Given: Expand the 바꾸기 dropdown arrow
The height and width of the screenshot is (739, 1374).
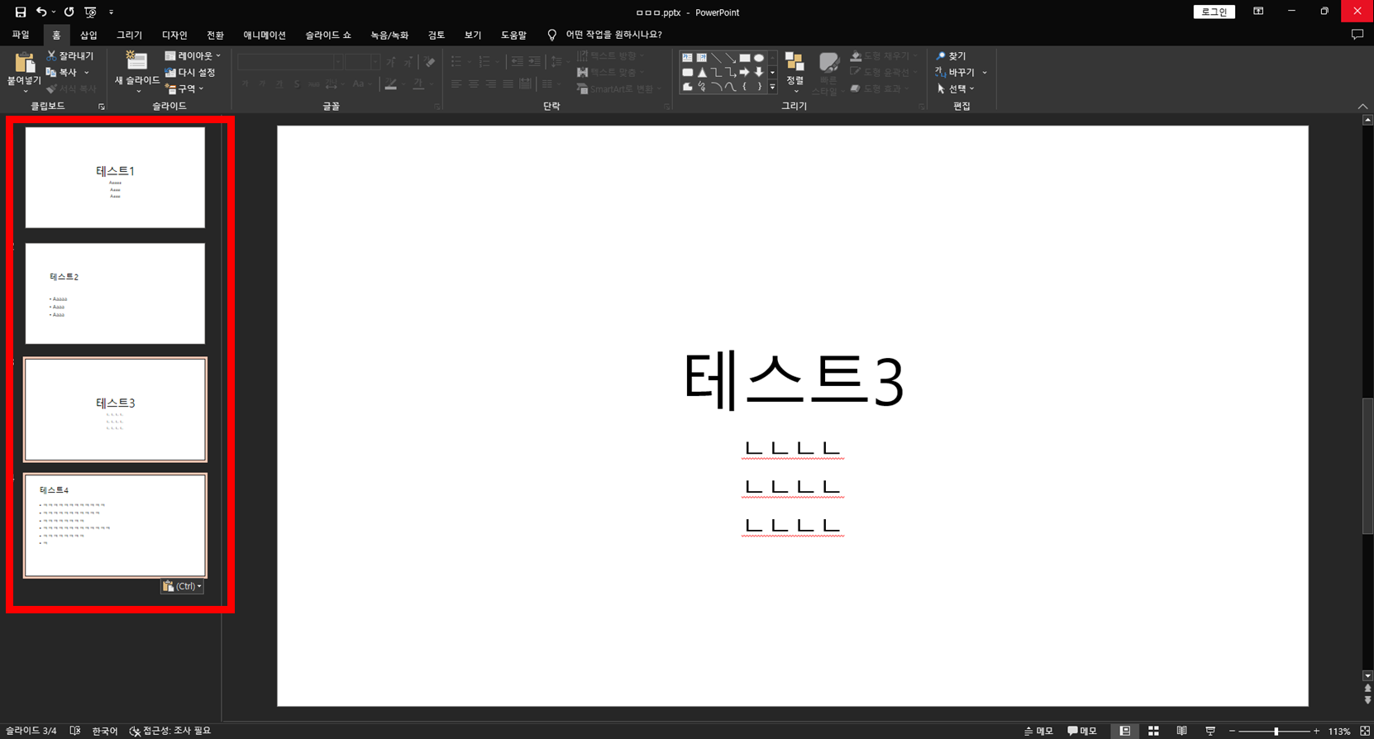Looking at the screenshot, I should (985, 73).
